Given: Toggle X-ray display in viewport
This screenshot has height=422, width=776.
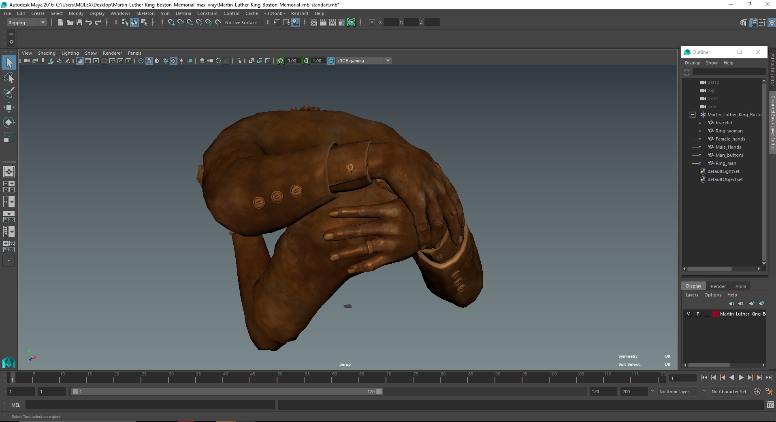Looking at the screenshot, I should [251, 61].
